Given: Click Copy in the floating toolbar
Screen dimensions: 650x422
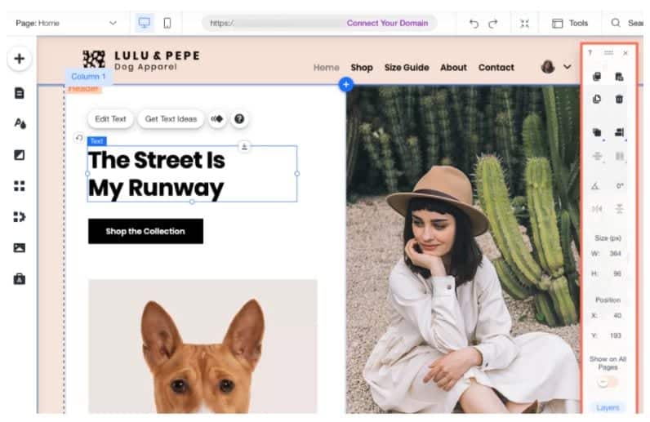Looking at the screenshot, I should [597, 76].
